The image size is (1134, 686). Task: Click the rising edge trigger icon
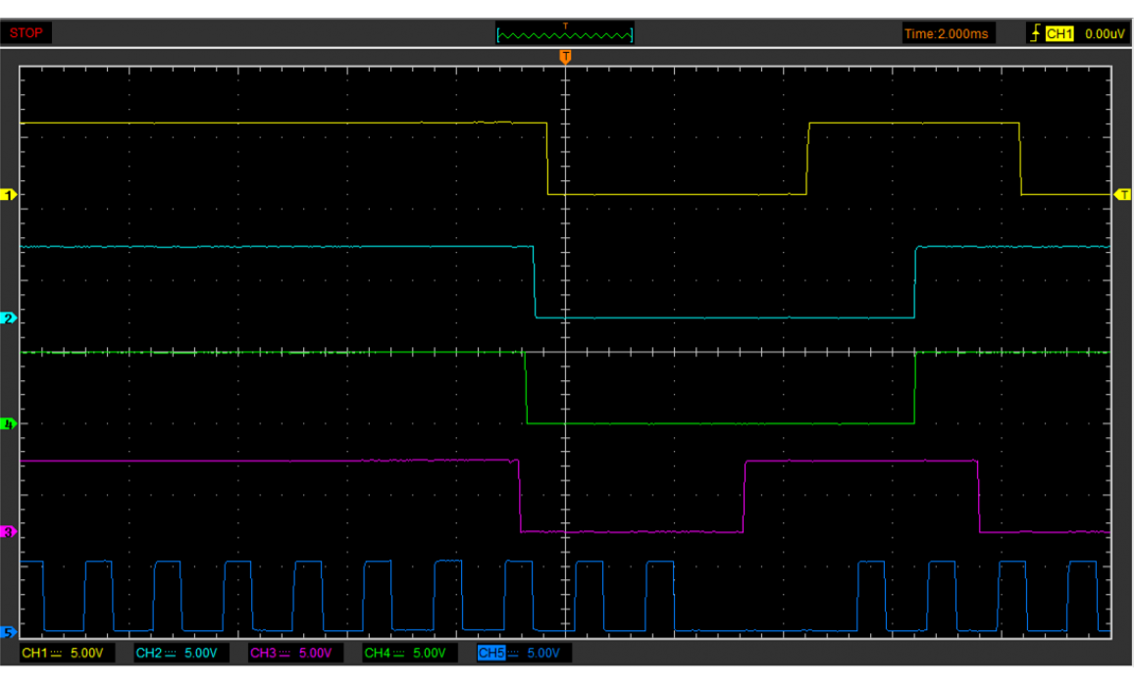coord(1034,33)
